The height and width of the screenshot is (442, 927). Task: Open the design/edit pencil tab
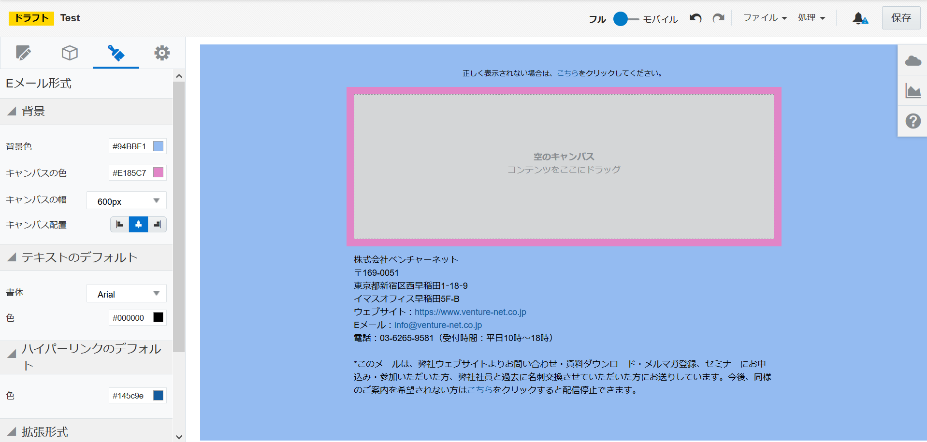tap(23, 53)
